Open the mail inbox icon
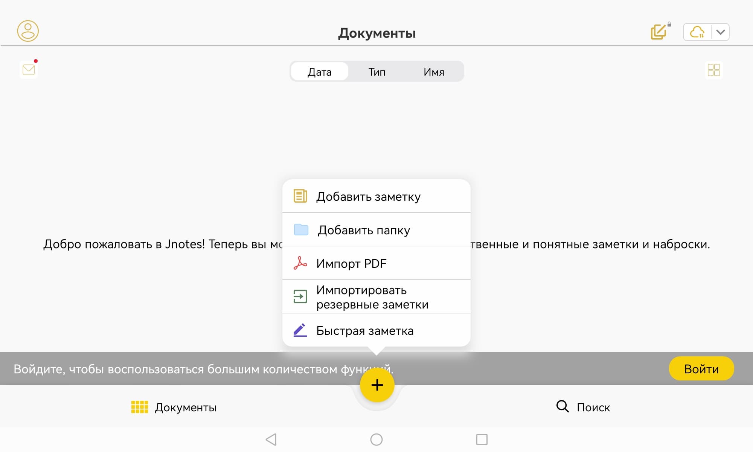 pyautogui.click(x=29, y=70)
